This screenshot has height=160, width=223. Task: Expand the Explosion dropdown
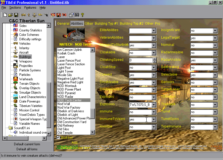click(x=154, y=105)
